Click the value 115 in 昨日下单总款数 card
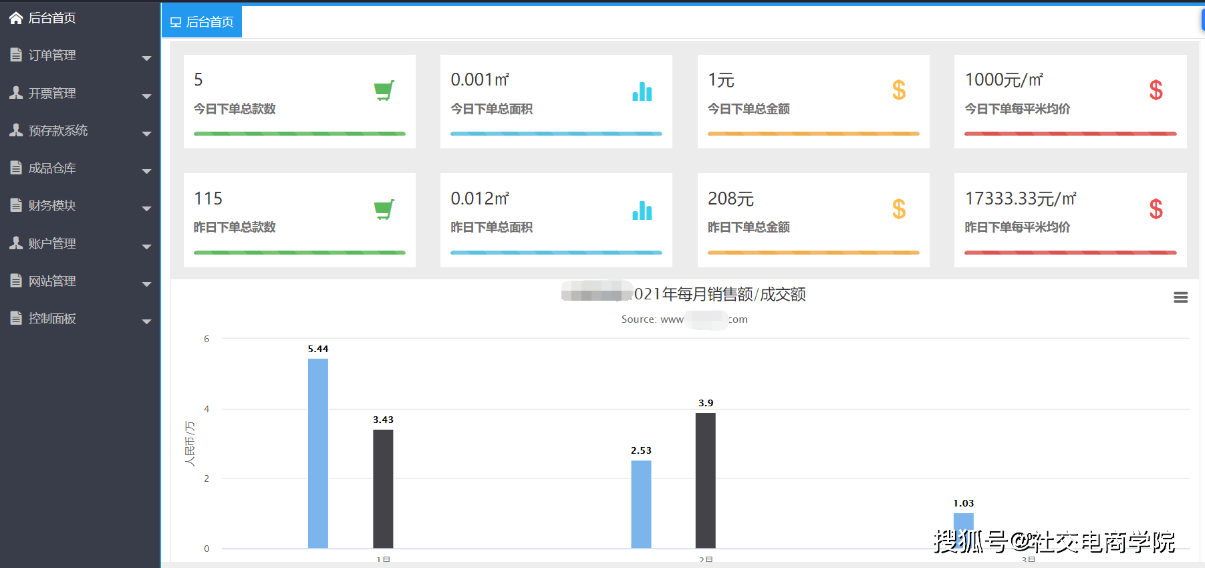Image resolution: width=1205 pixels, height=568 pixels. (208, 198)
